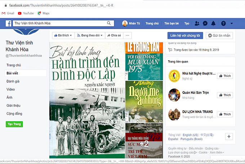This screenshot has height=164, width=245.
Task: Click the Facebook logo icon
Action: (x=8, y=23)
